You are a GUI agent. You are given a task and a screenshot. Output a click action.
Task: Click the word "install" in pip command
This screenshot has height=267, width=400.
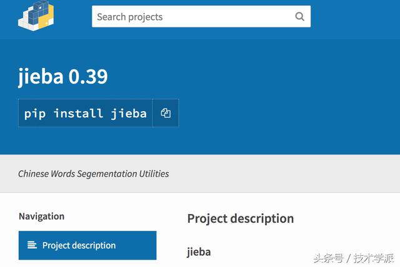tap(79, 114)
